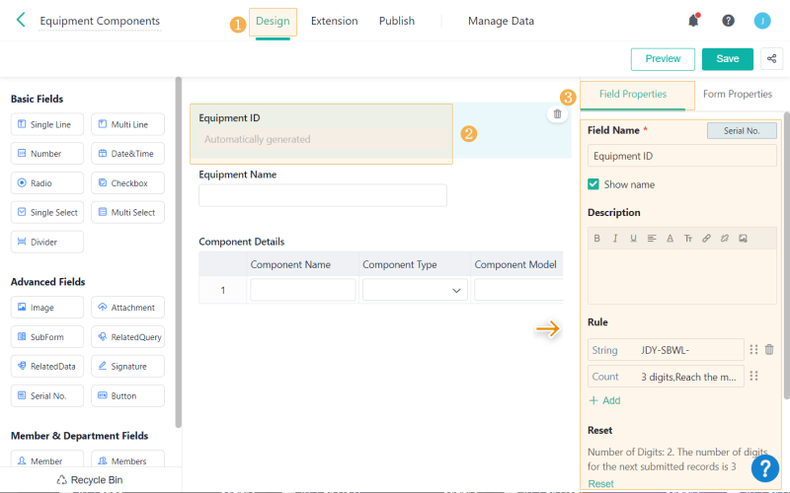The width and height of the screenshot is (790, 493).
Task: Apply italic formatting in Description toolbar
Action: 615,238
